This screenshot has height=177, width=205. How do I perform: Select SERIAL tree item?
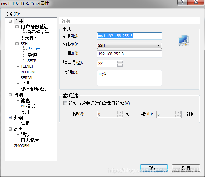click(x=27, y=78)
